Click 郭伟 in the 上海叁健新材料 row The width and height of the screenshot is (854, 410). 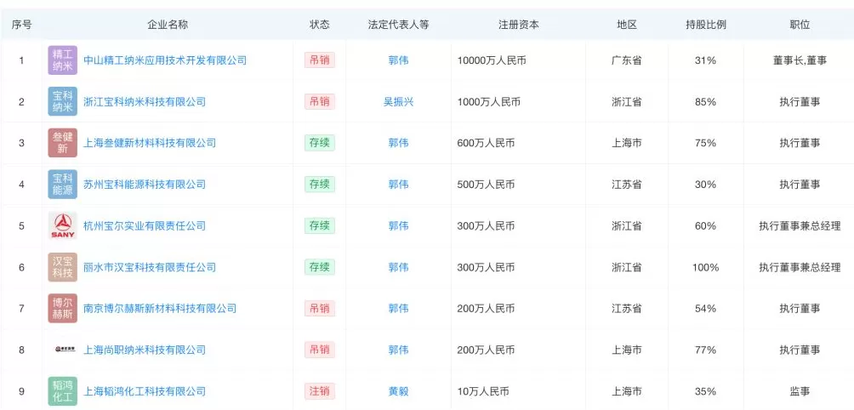click(398, 143)
